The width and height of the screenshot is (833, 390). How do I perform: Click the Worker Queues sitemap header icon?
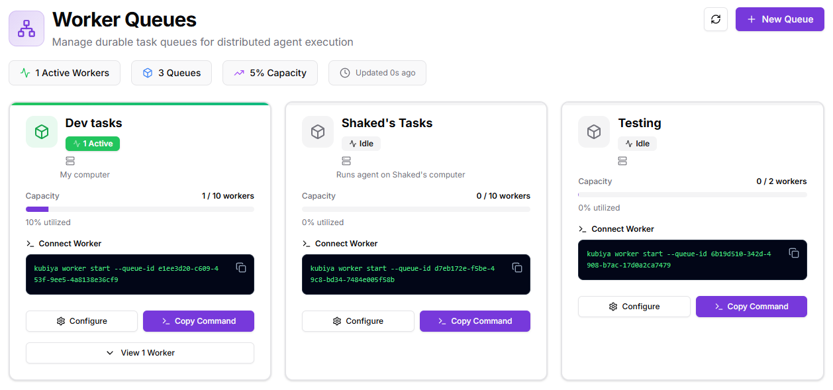click(26, 28)
